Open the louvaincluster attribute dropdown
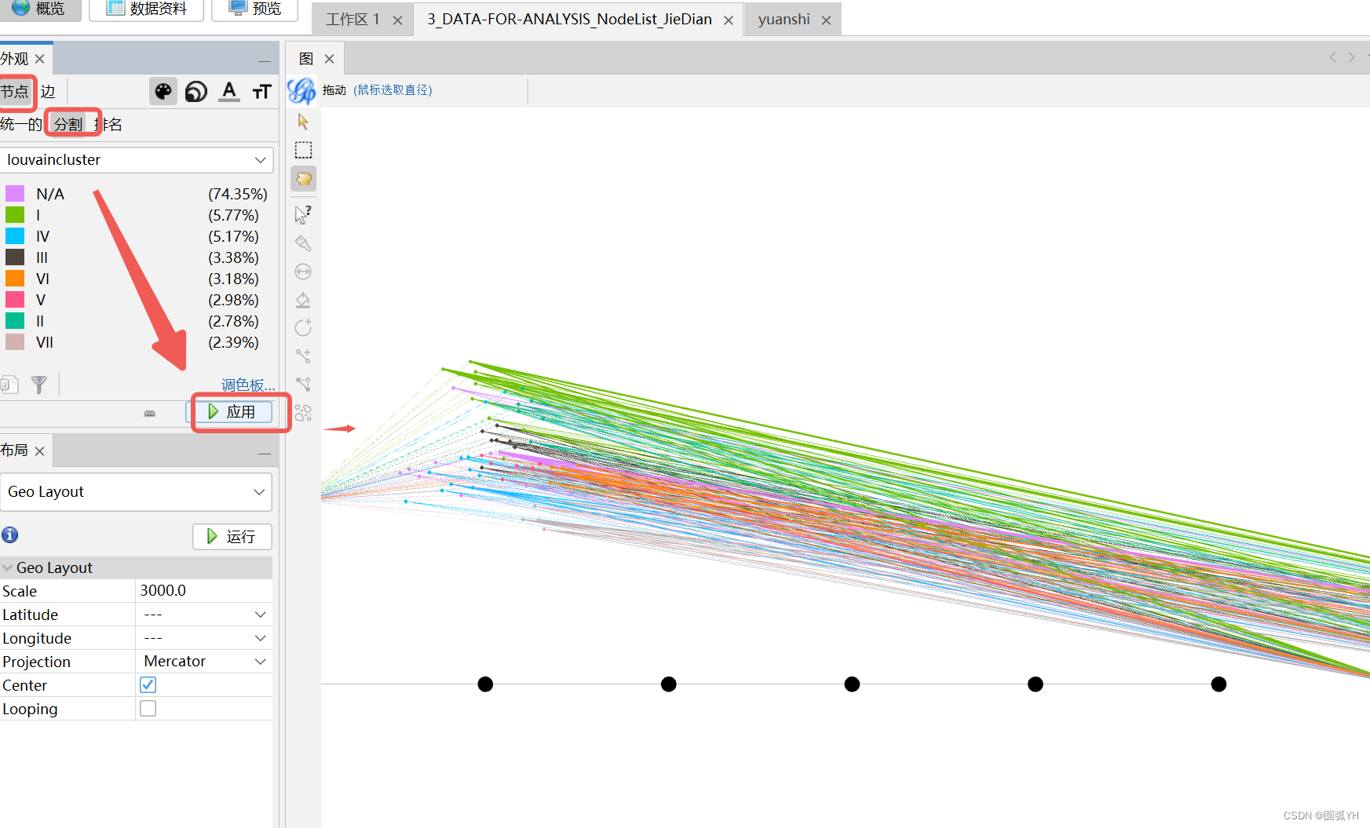1370x828 pixels. click(x=137, y=159)
